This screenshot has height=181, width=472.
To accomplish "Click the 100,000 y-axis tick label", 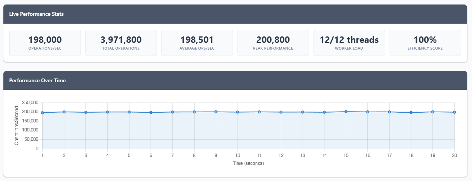I will point(30,130).
